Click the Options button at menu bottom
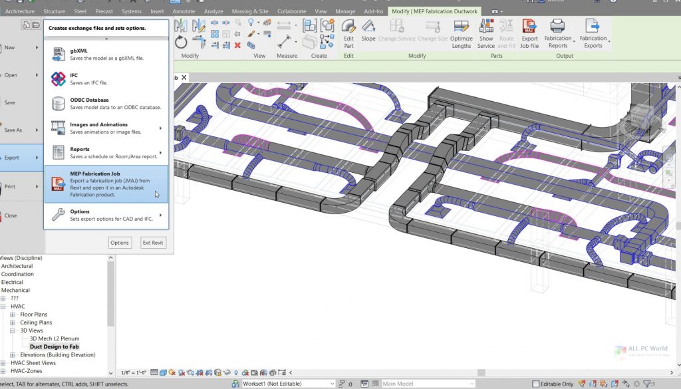 120,243
